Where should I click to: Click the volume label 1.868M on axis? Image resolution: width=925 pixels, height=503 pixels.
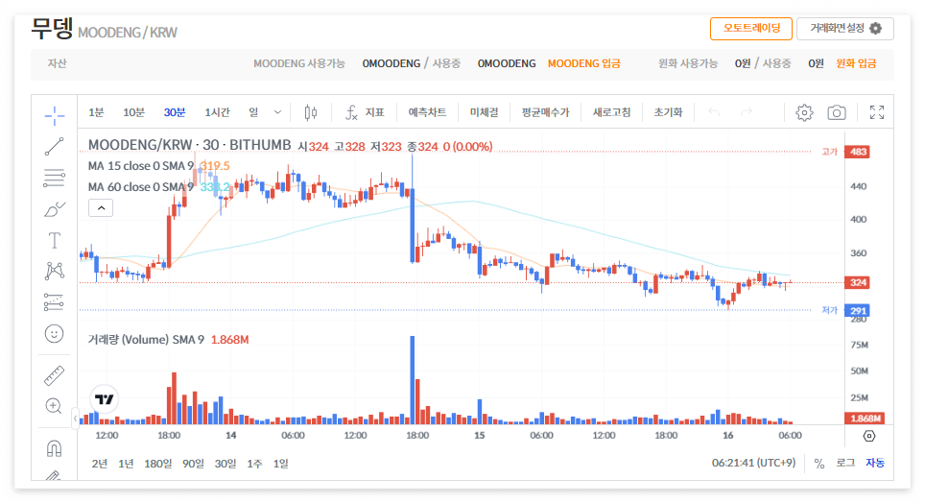pos(866,418)
